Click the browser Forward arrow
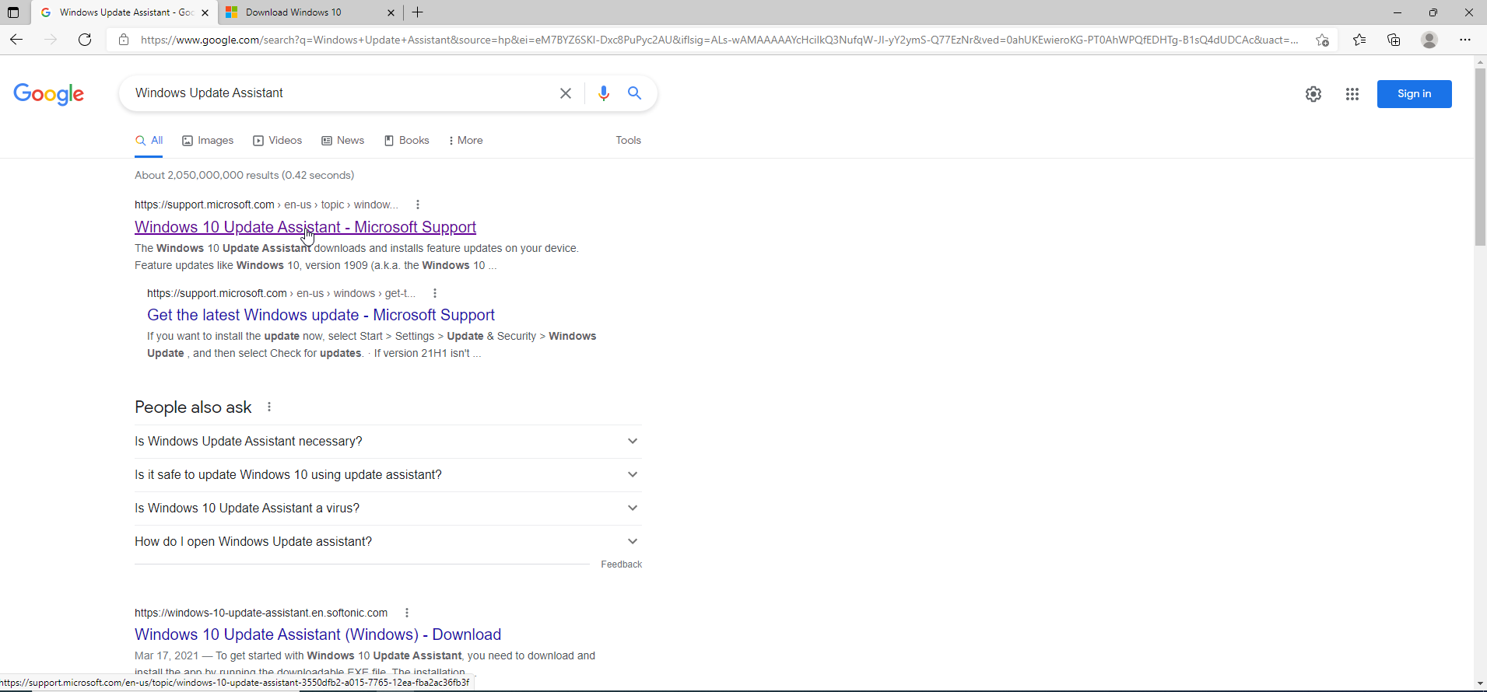1487x692 pixels. 51,40
